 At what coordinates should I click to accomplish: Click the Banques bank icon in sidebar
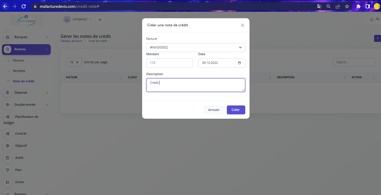pyautogui.click(x=7, y=37)
